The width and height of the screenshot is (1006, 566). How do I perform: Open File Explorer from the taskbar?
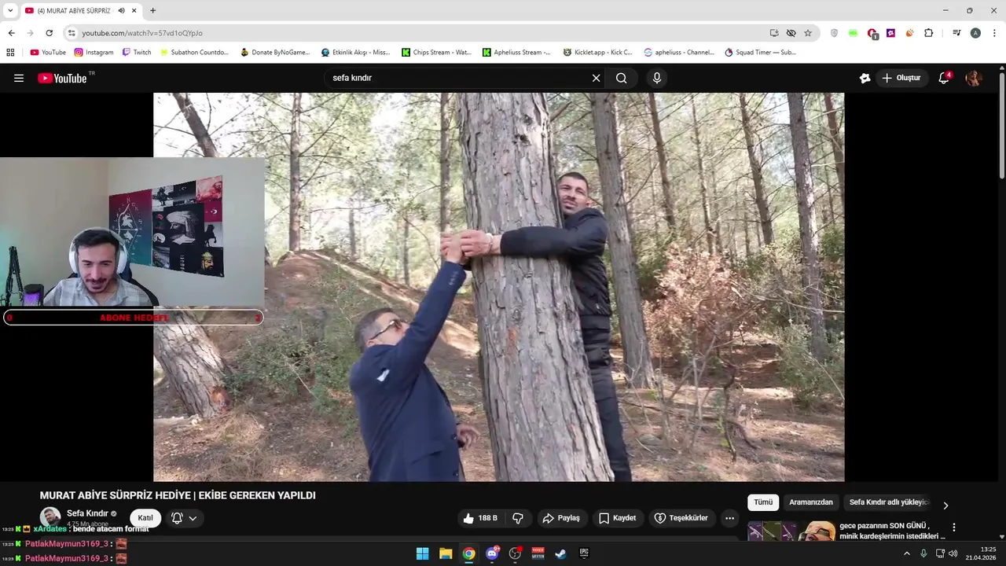(446, 553)
